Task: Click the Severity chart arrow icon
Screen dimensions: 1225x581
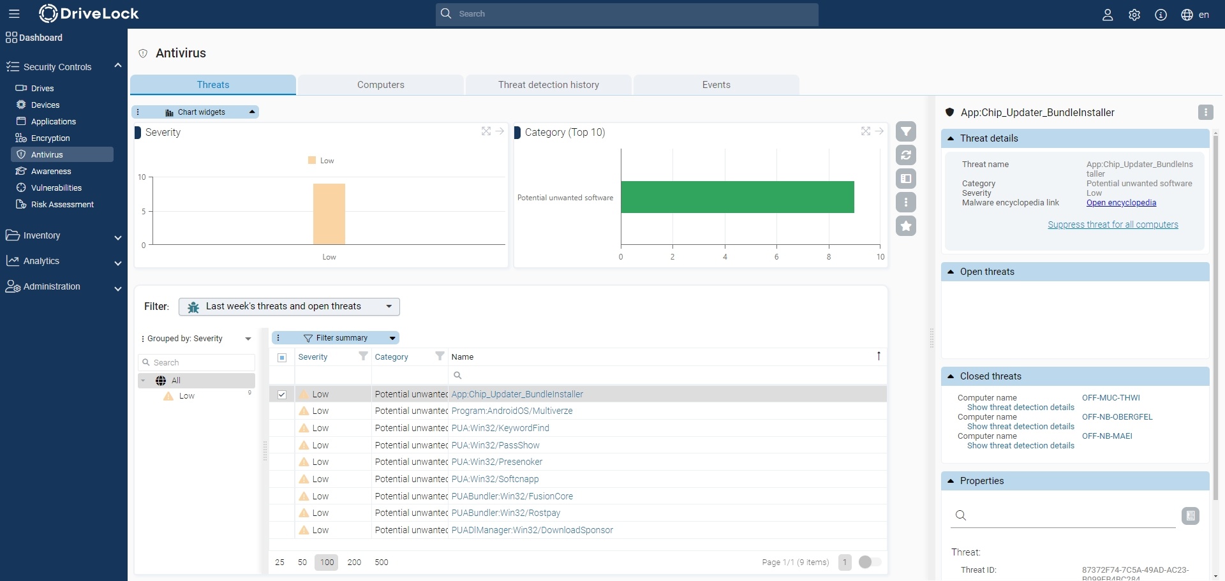Action: (500, 131)
